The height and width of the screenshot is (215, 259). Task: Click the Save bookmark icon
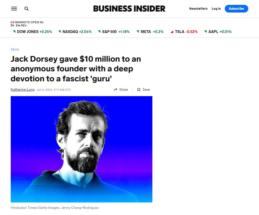(x=139, y=90)
